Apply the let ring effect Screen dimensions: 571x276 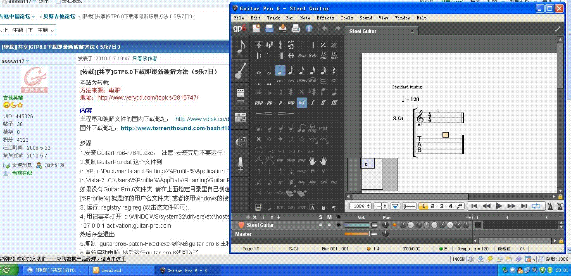[x=313, y=128]
